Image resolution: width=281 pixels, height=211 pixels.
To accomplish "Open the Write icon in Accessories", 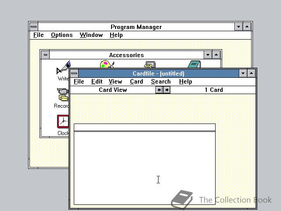I will click(x=63, y=67).
